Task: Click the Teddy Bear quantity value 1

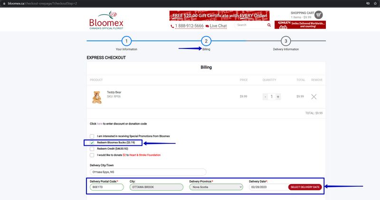Action: pos(272,97)
